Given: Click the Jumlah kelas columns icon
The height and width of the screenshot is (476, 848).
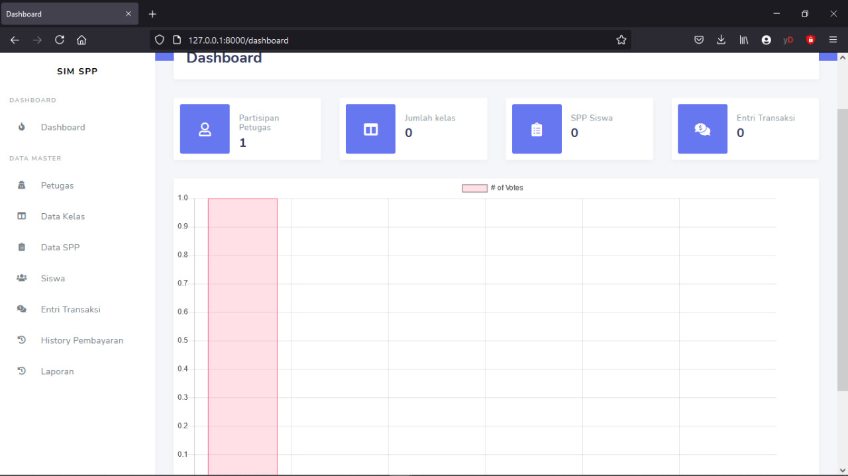Looking at the screenshot, I should coord(370,129).
